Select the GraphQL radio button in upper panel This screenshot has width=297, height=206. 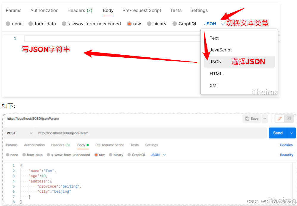click(175, 24)
